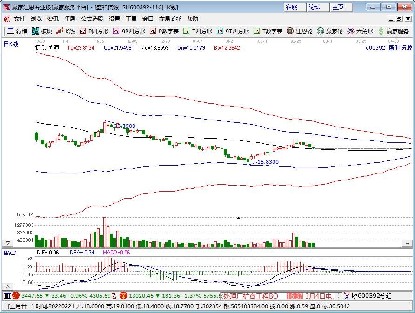Open the 资讯 menu
This screenshot has width=415, height=313.
point(53,19)
